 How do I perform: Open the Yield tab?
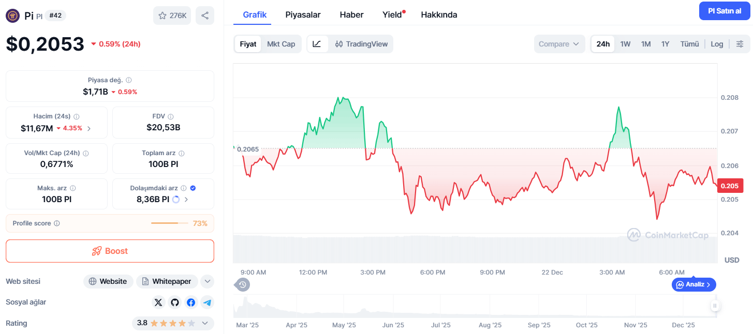(392, 14)
